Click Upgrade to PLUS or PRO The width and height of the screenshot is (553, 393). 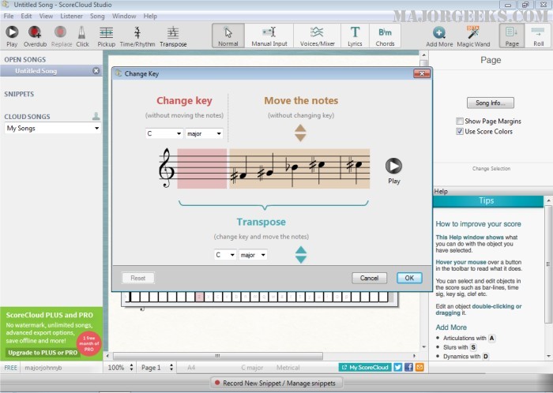43,353
